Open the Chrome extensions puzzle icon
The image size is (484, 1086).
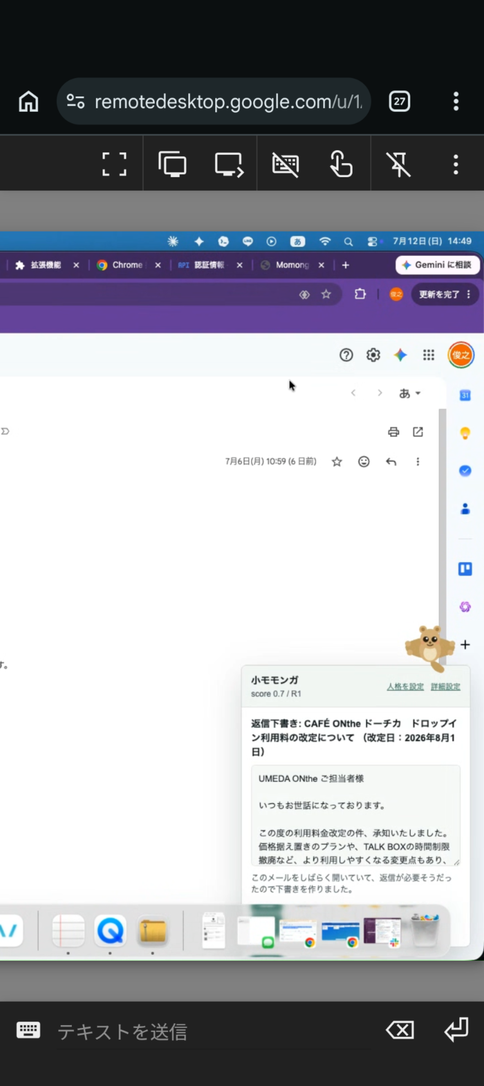pos(360,294)
